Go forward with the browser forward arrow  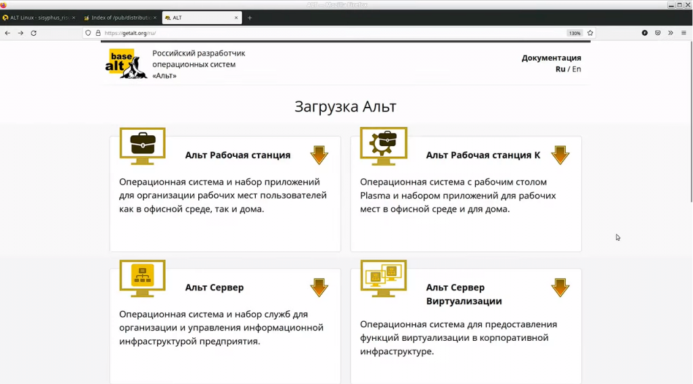point(20,33)
